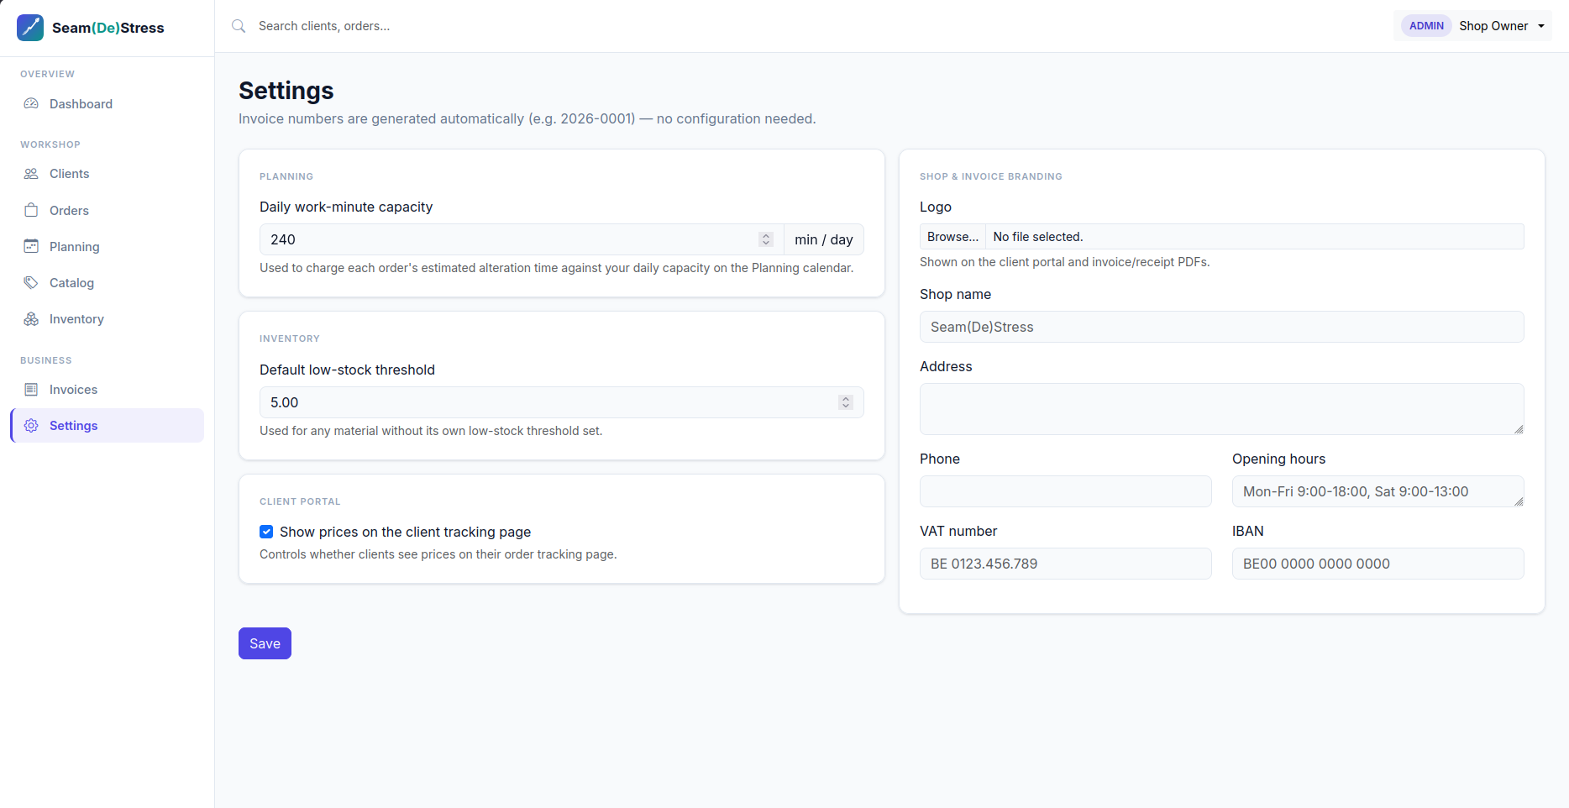
Task: Click the Clients people icon
Action: [x=31, y=174]
